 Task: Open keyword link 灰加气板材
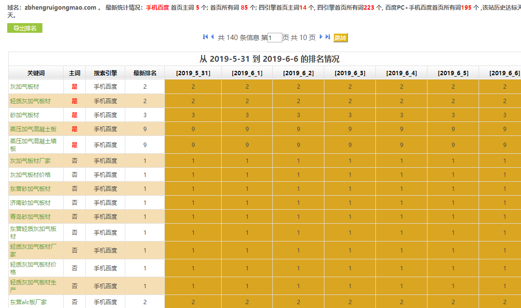(x=25, y=87)
